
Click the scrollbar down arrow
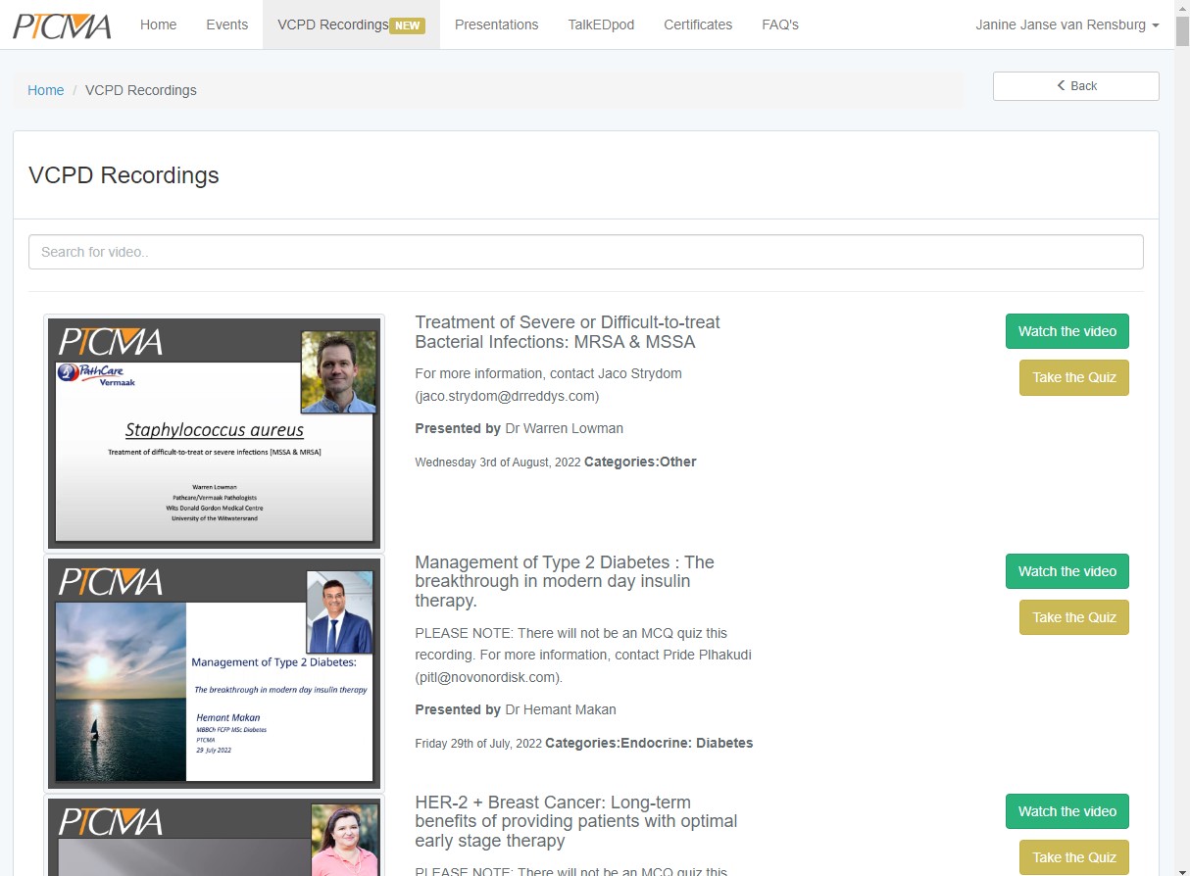(1182, 868)
